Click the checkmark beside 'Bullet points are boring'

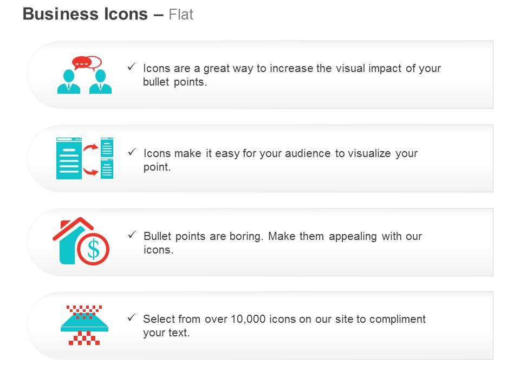[x=132, y=235]
